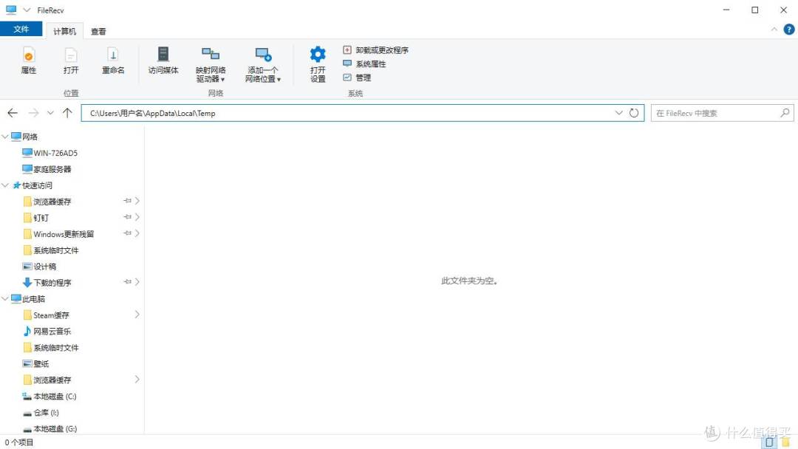Go back with the left arrow
Viewport: 798px width, 449px height.
click(x=13, y=113)
